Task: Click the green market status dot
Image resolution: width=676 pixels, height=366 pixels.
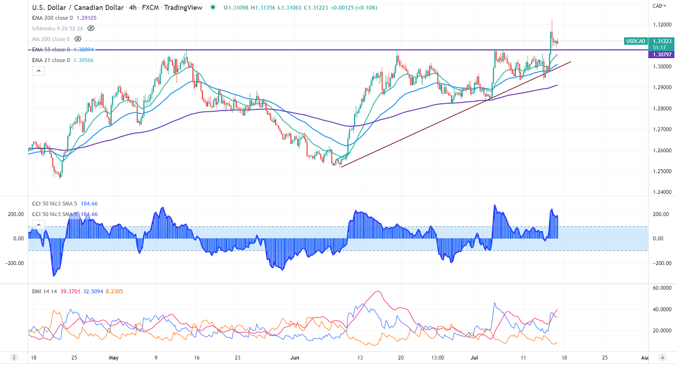Action: tap(213, 7)
